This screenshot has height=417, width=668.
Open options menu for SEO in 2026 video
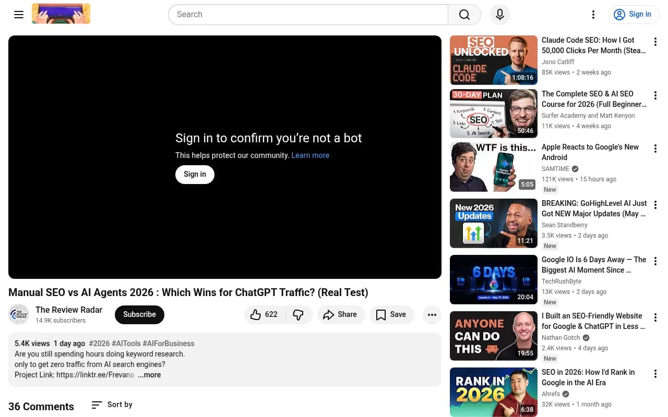tap(655, 374)
